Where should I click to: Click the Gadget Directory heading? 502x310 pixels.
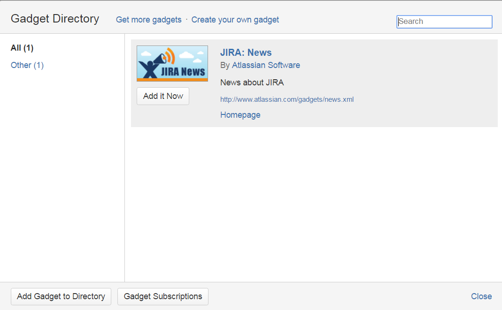[x=55, y=19]
